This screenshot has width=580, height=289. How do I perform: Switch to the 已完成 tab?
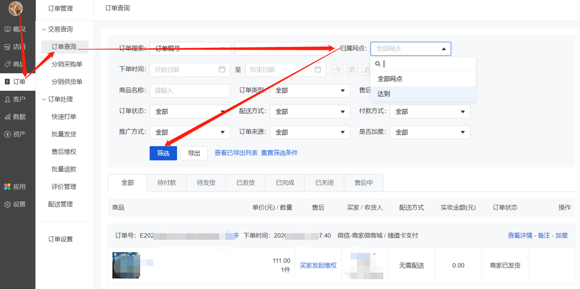285,183
